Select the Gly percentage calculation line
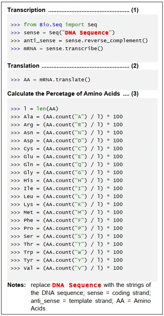 (x=66, y=173)
